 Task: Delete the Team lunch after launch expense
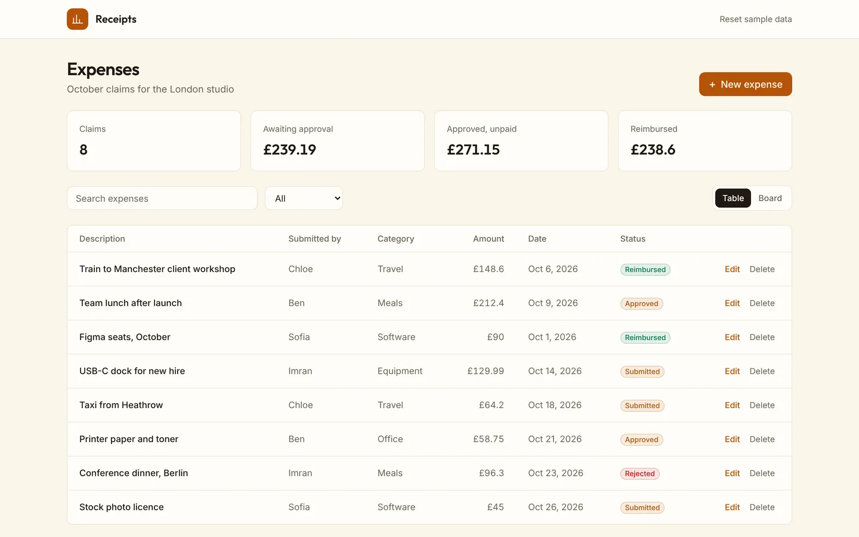click(x=762, y=303)
